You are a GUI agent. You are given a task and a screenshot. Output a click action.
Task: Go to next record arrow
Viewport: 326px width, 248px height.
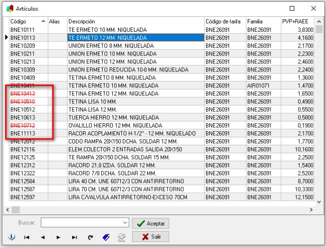click(x=58, y=237)
